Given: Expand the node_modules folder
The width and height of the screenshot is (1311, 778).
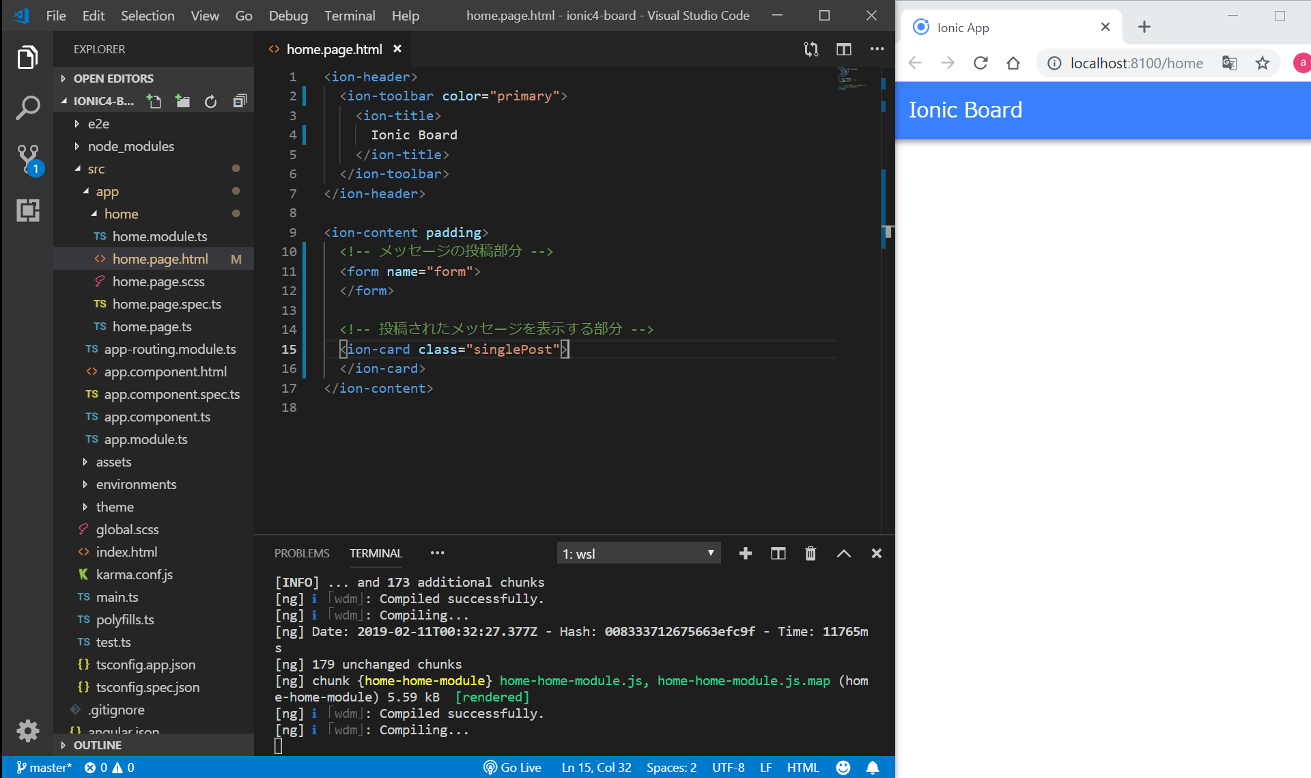Looking at the screenshot, I should point(130,146).
